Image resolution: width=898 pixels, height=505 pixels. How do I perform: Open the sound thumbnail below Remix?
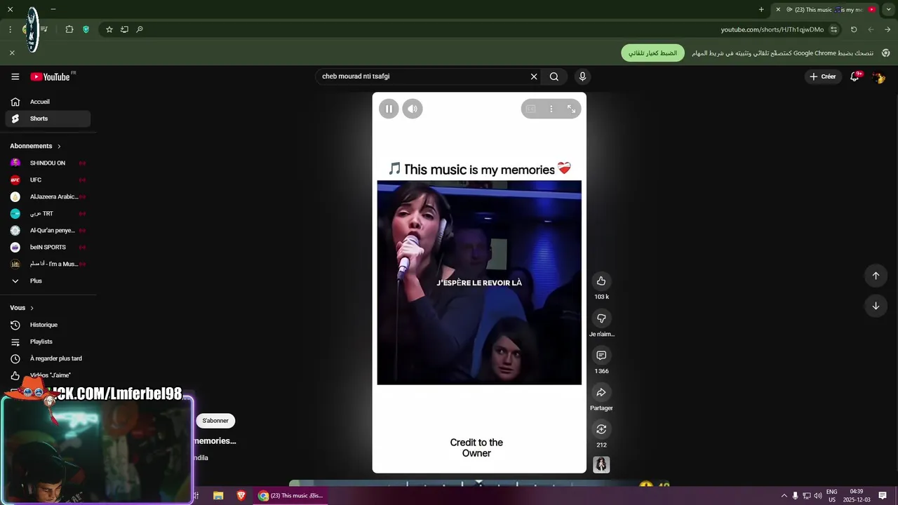pyautogui.click(x=601, y=464)
